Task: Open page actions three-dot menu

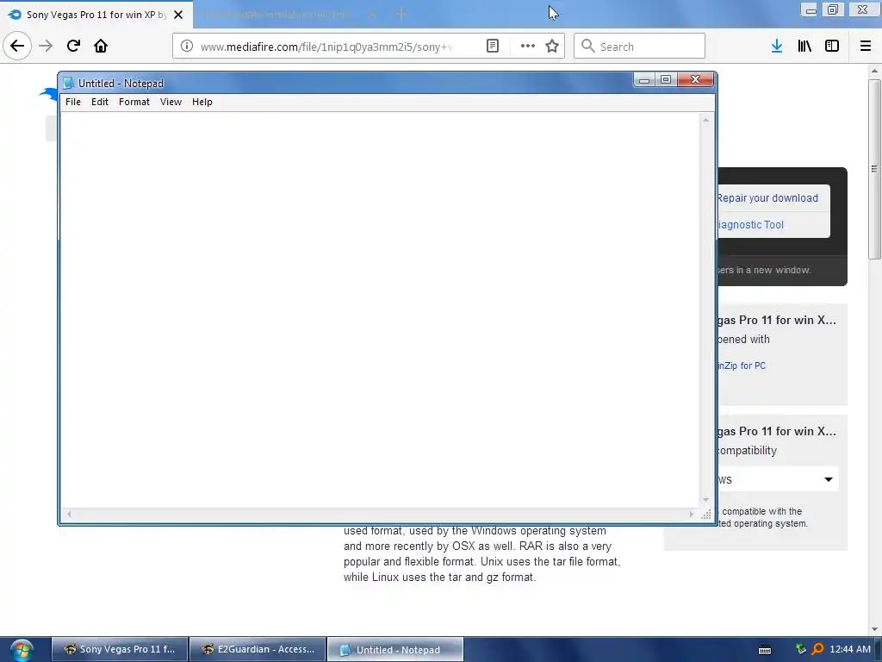Action: (528, 47)
